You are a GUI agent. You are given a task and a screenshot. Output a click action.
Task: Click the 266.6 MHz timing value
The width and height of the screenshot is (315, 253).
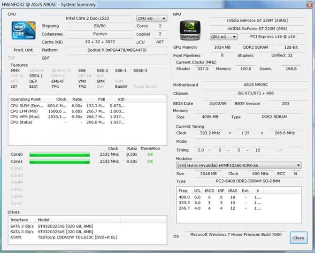tap(284, 133)
